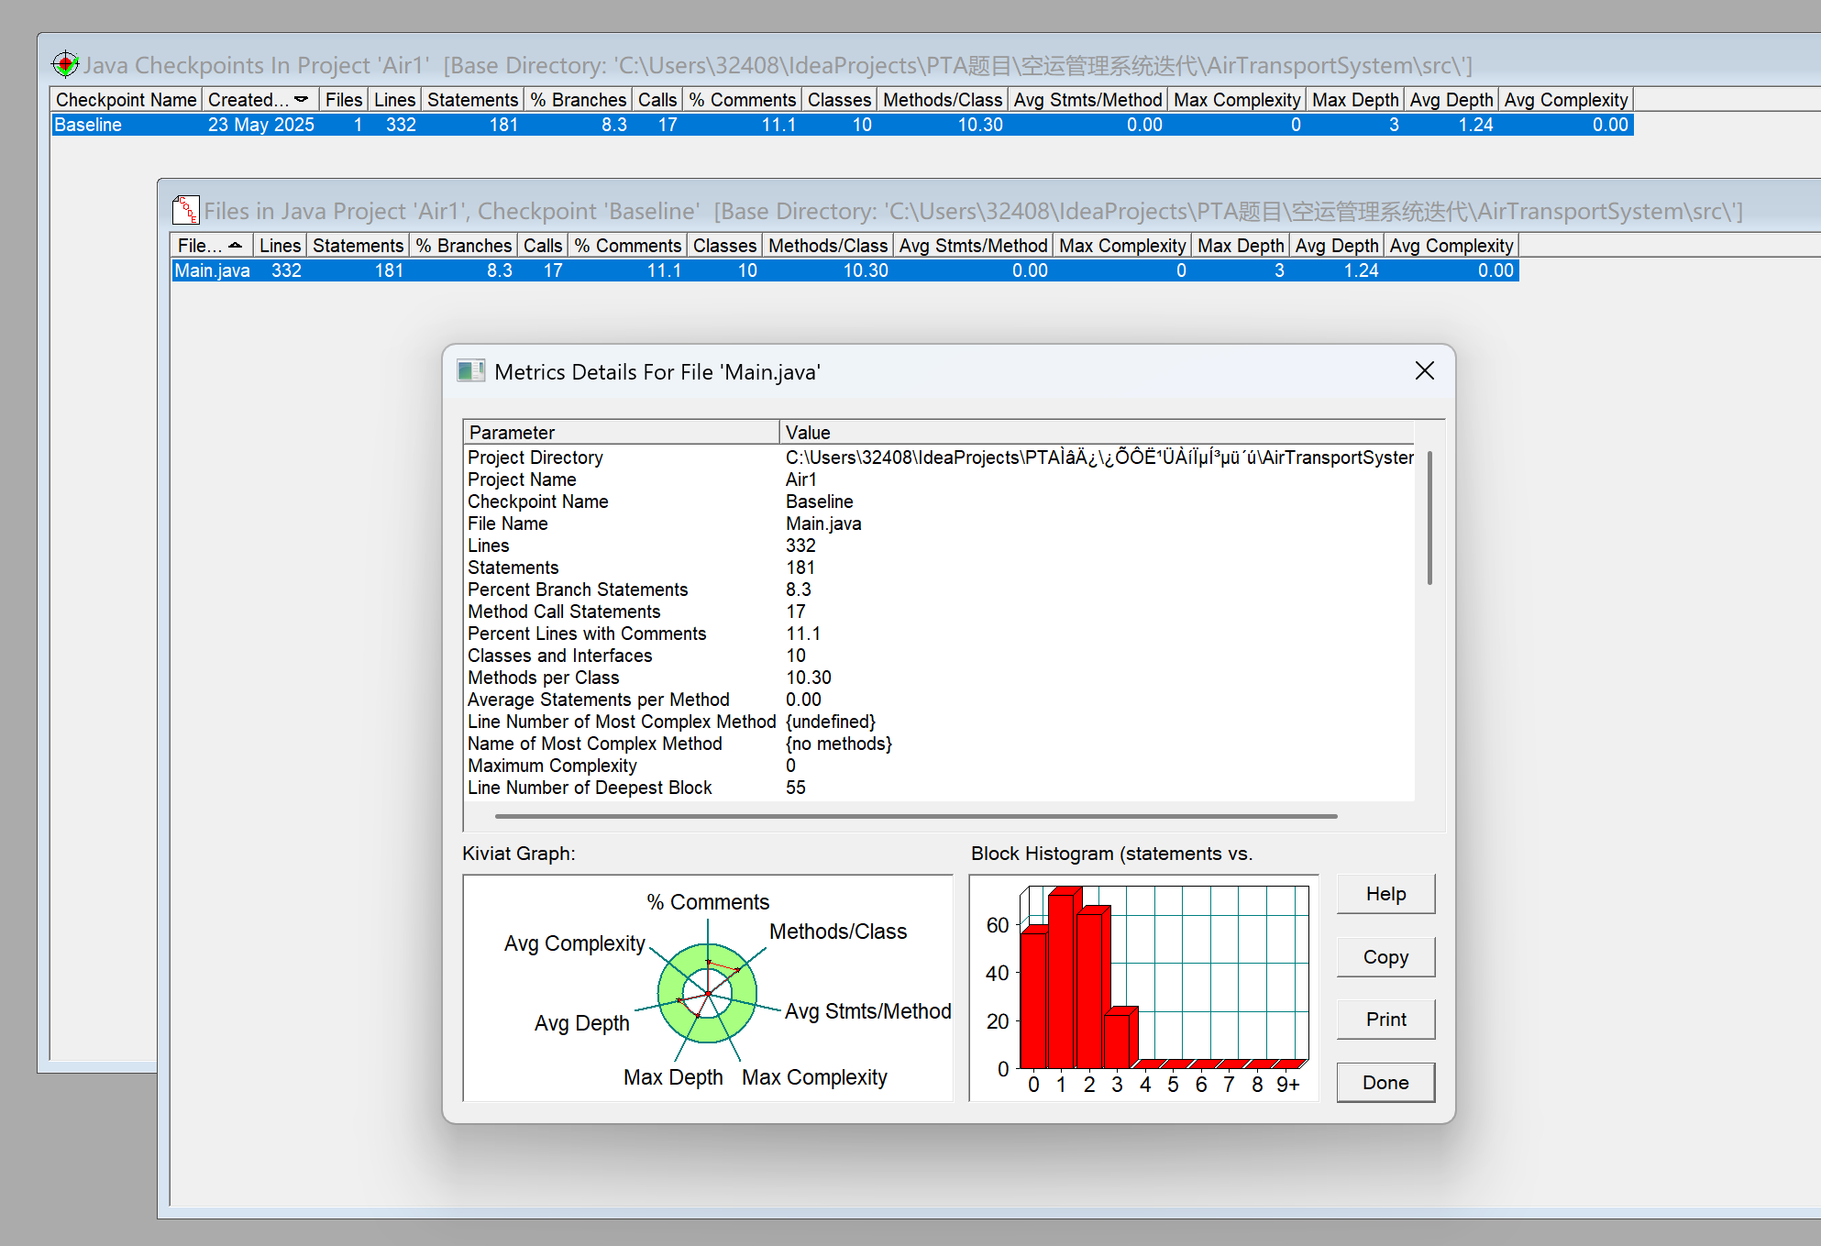Image resolution: width=1821 pixels, height=1246 pixels.
Task: Click the Created column sort arrow
Action: [x=301, y=99]
